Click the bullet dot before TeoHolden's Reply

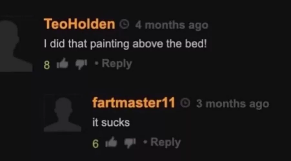pos(96,63)
